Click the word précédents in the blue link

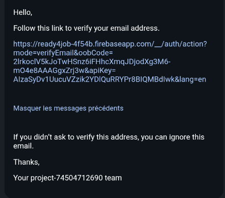coord(106,108)
